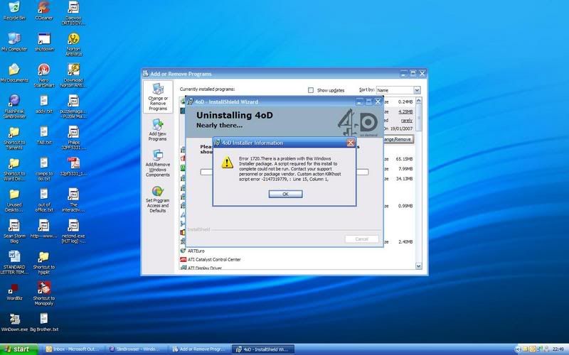Screen dimensions: 569x355
Task: Click Cancel in the 4oD InstallShield Wizard
Action: pyautogui.click(x=361, y=239)
